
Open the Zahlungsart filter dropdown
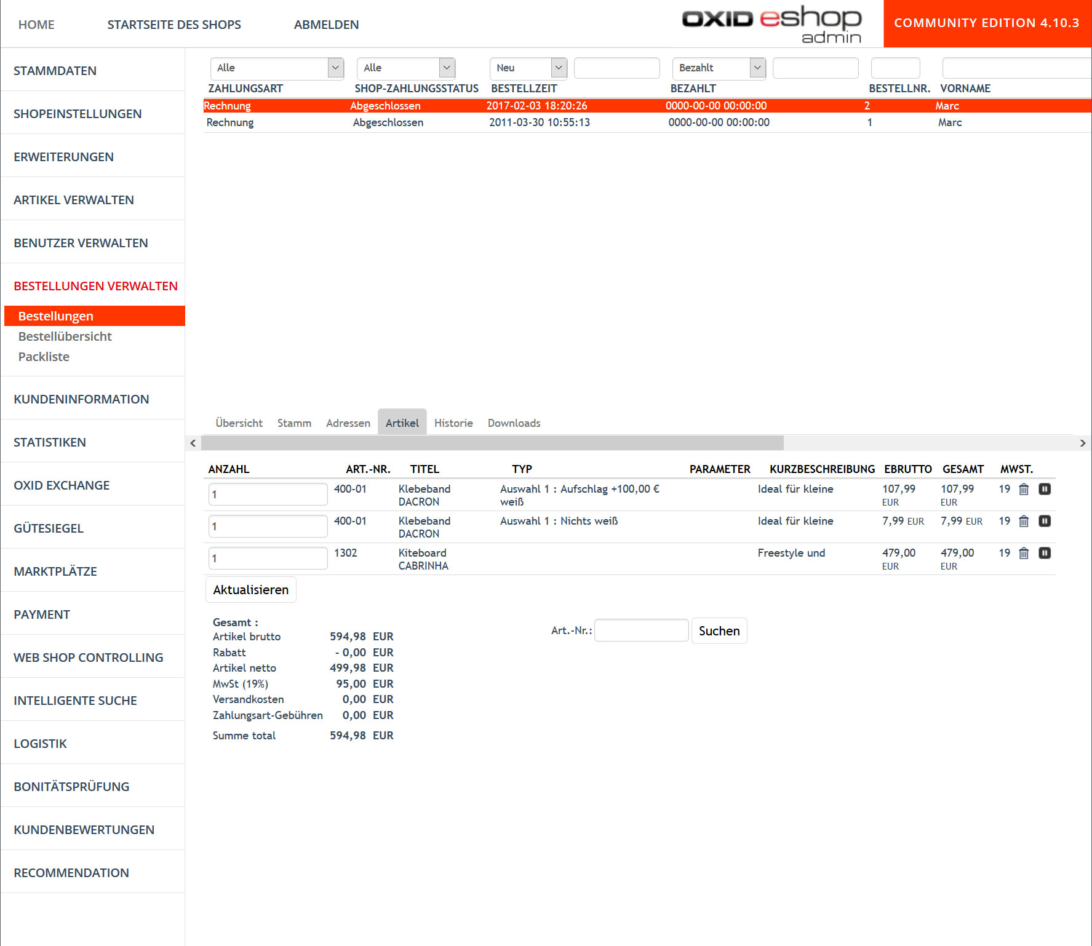coord(277,68)
